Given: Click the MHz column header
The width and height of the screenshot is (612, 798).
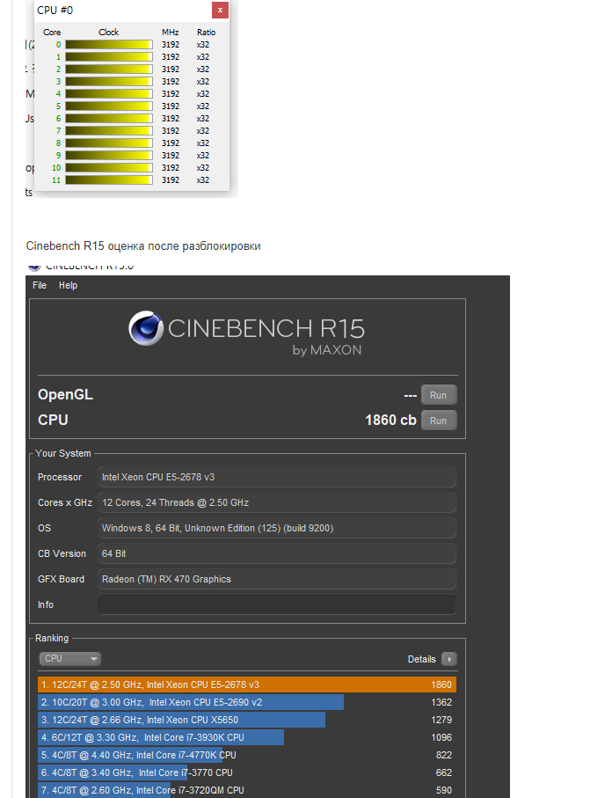Looking at the screenshot, I should (170, 32).
